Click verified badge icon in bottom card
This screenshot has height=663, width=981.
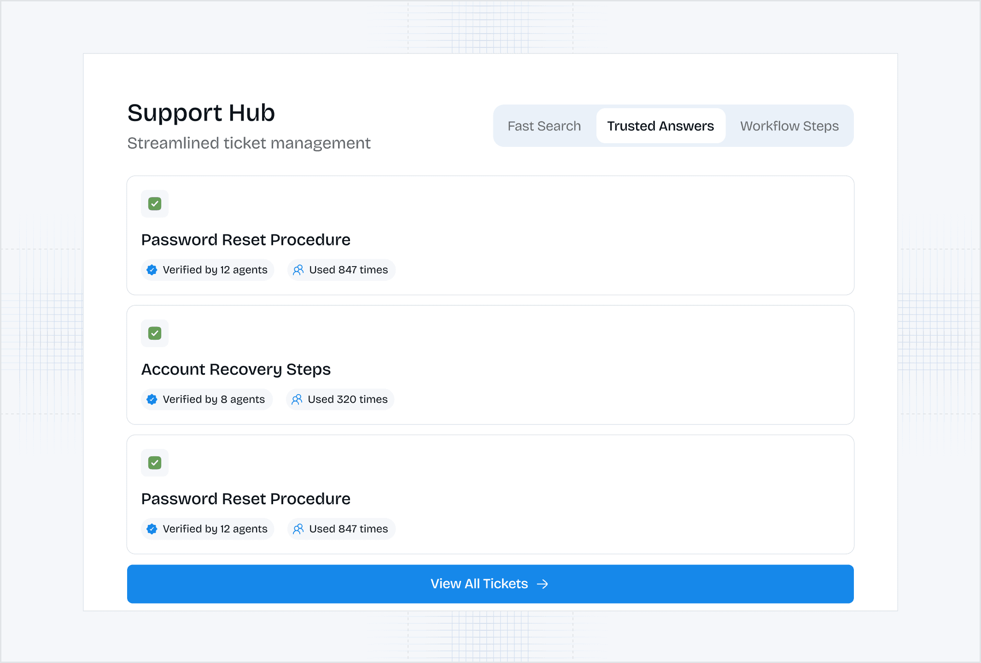click(152, 529)
